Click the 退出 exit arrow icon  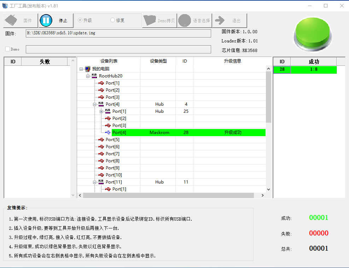click(220, 21)
